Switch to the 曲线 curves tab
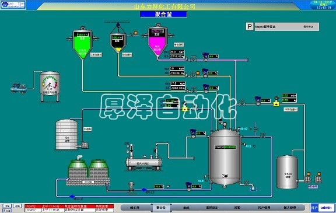Viewport: 336px width, 213px height. [x=187, y=208]
